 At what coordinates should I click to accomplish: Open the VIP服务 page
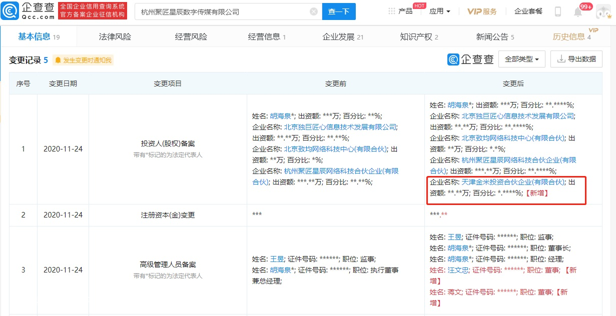tap(482, 11)
